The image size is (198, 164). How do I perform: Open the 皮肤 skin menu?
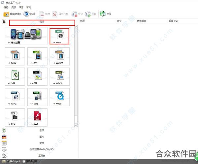(14, 7)
